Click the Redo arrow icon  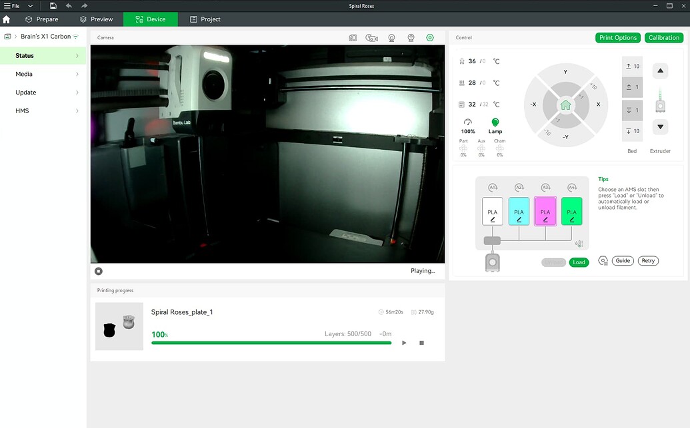click(x=85, y=6)
